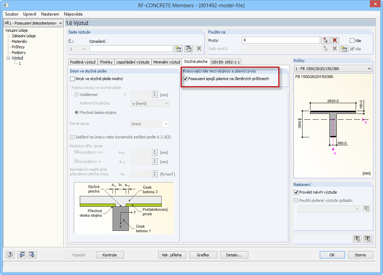Uncheck Provést návrh výztuže
Image resolution: width=383 pixels, height=275 pixels.
[296, 192]
